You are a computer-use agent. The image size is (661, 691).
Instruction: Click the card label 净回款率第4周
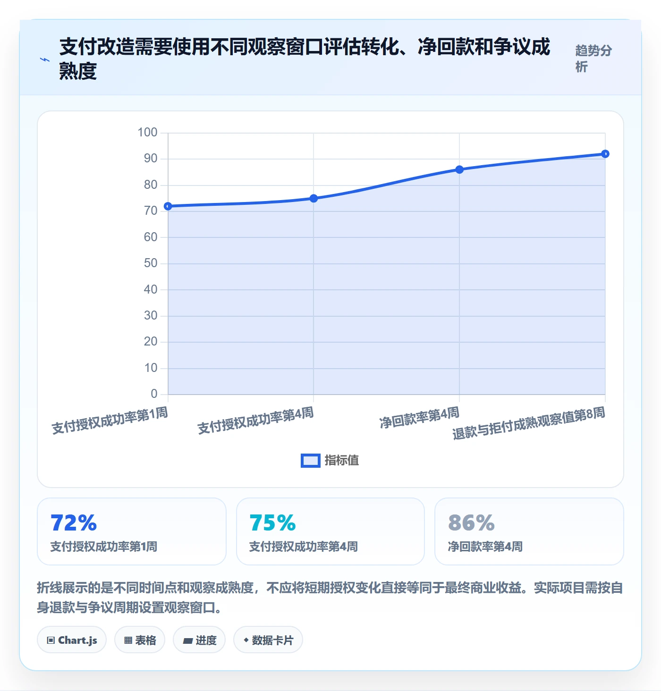click(485, 547)
